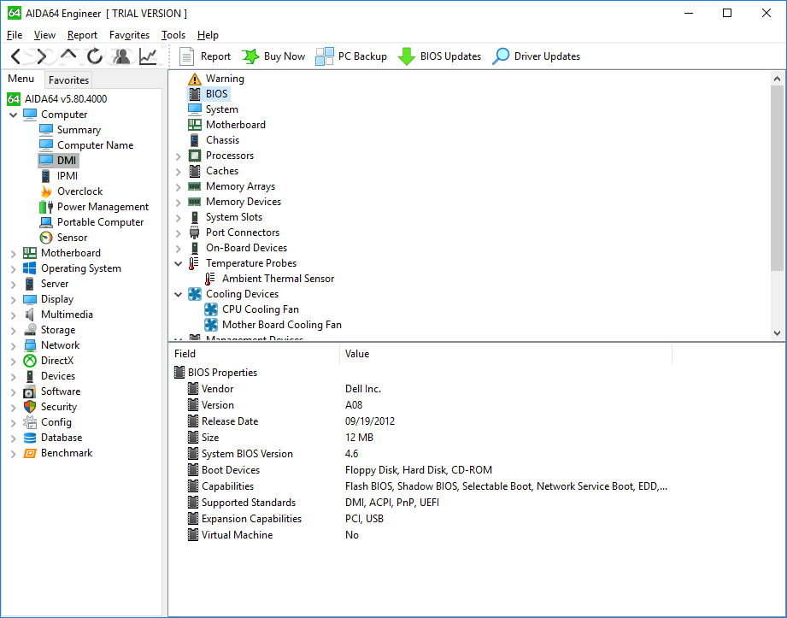Click the Security shield icon

[30, 407]
